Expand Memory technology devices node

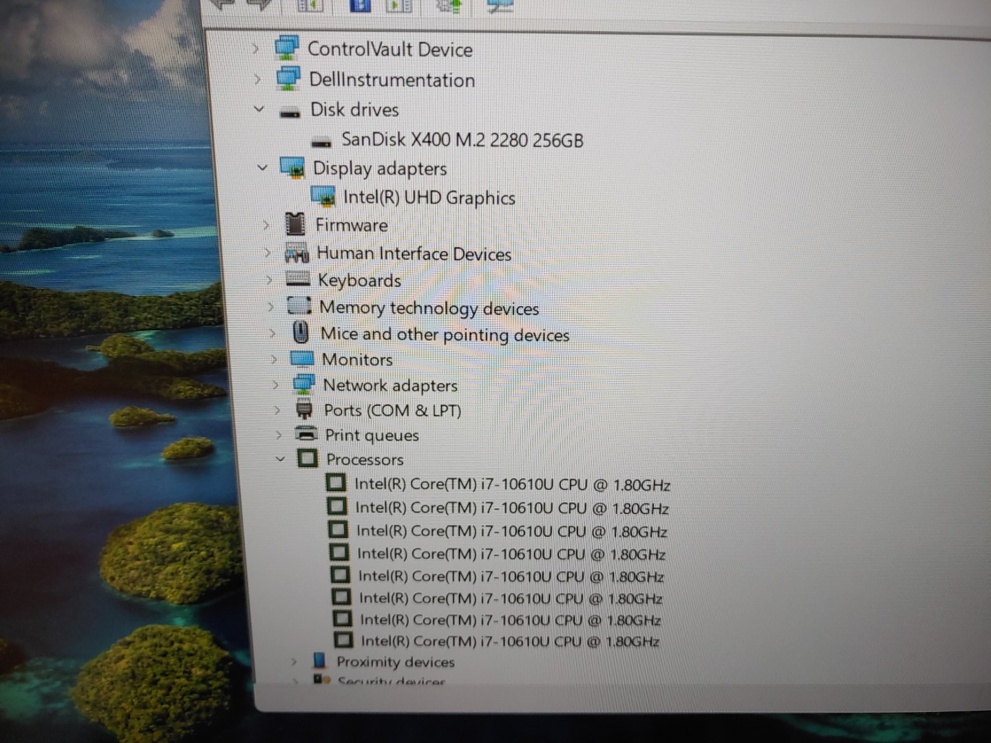270,307
